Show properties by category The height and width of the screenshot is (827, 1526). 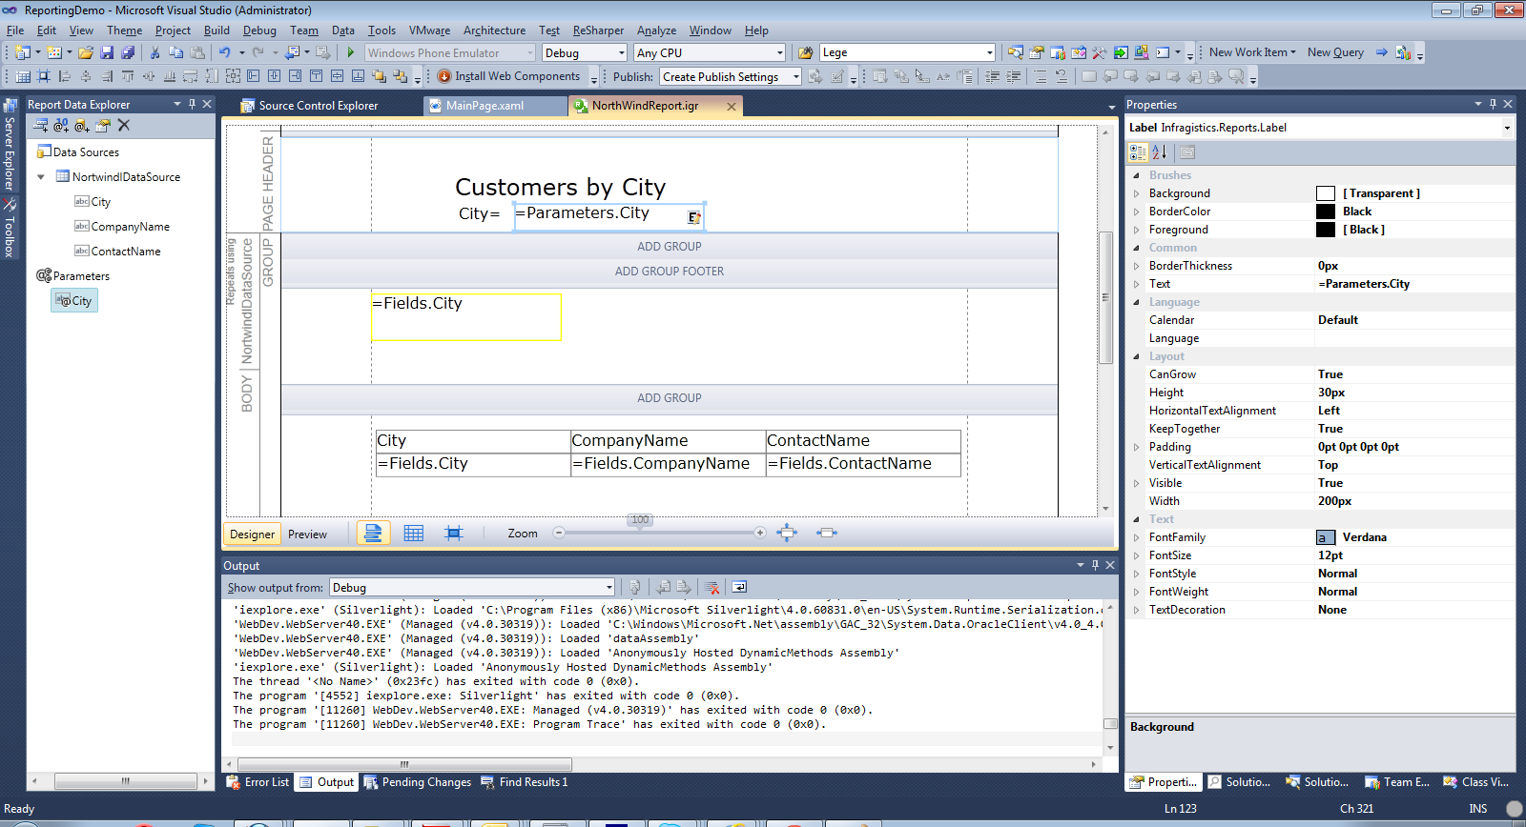tap(1138, 151)
